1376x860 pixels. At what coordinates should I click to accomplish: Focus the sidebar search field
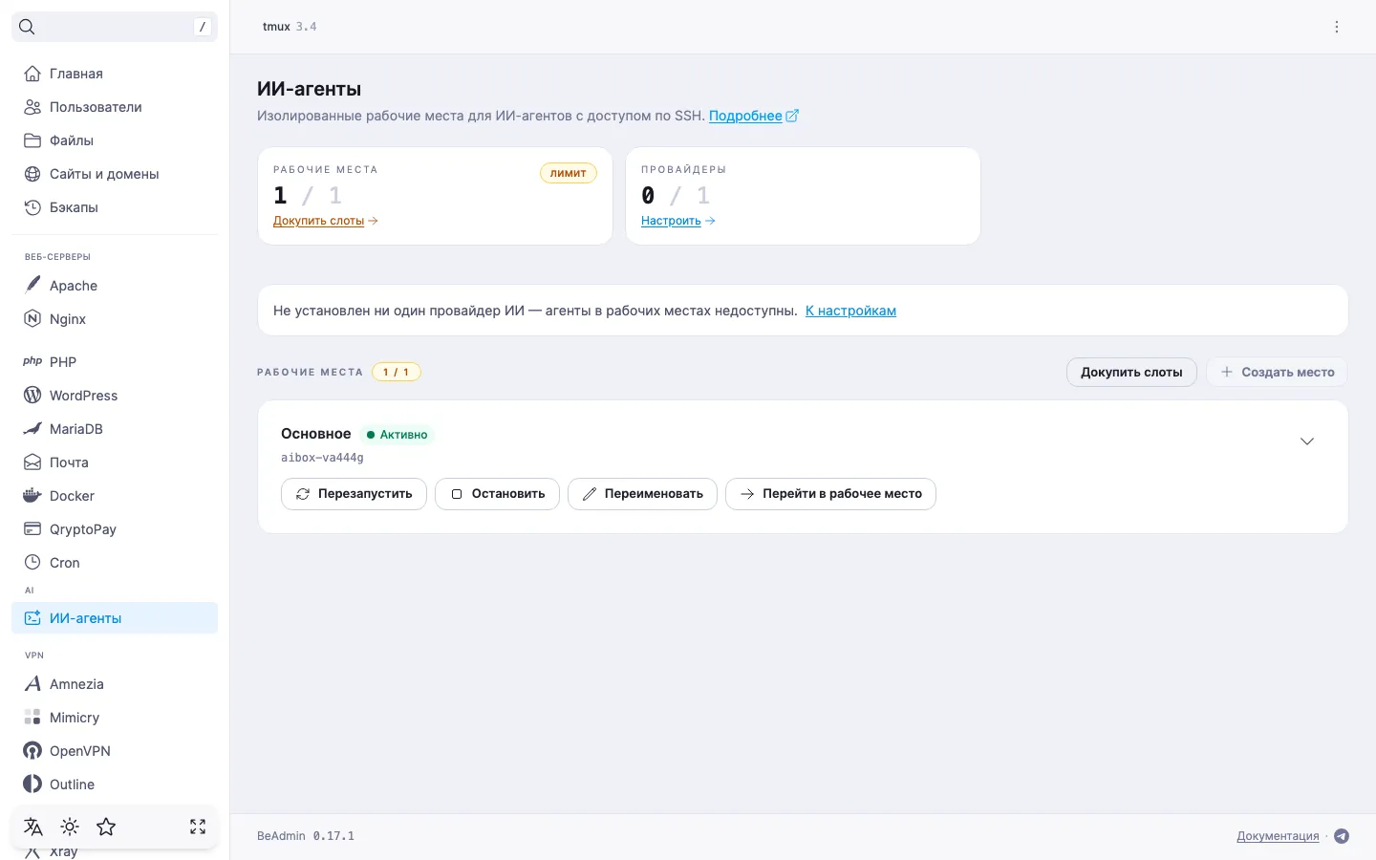pyautogui.click(x=115, y=27)
